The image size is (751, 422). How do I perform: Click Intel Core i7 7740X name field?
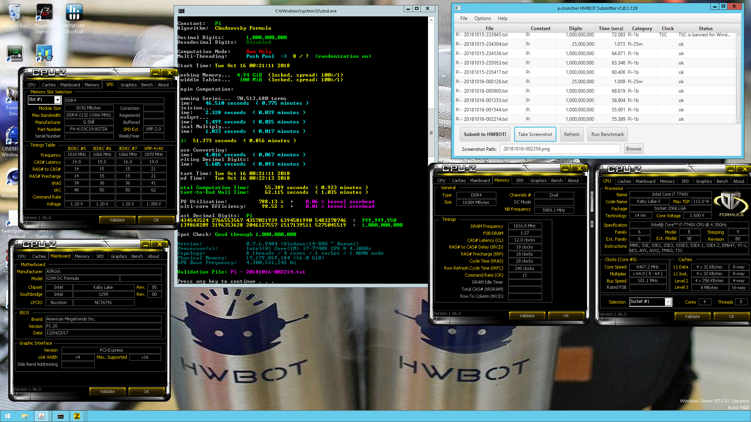click(x=670, y=194)
